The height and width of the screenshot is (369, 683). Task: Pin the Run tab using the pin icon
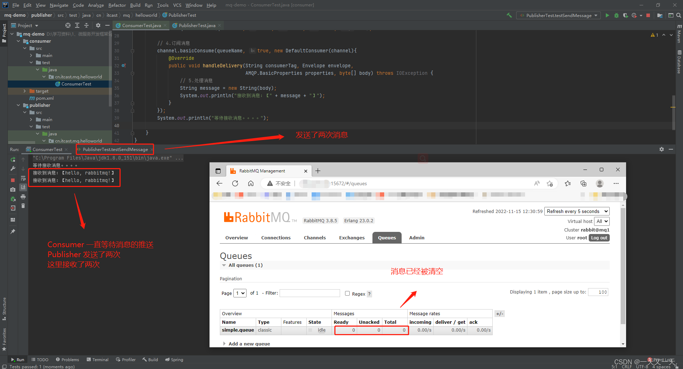pos(13,231)
